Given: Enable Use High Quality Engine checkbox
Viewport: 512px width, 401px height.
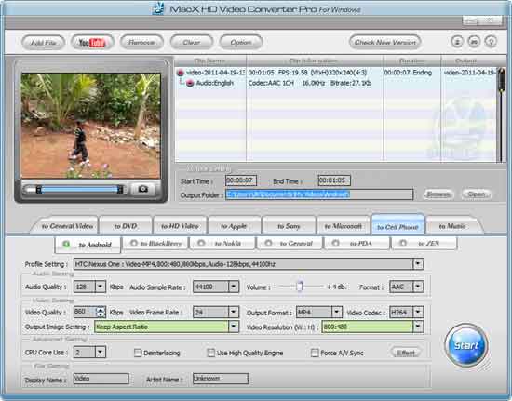Looking at the screenshot, I should coord(211,353).
